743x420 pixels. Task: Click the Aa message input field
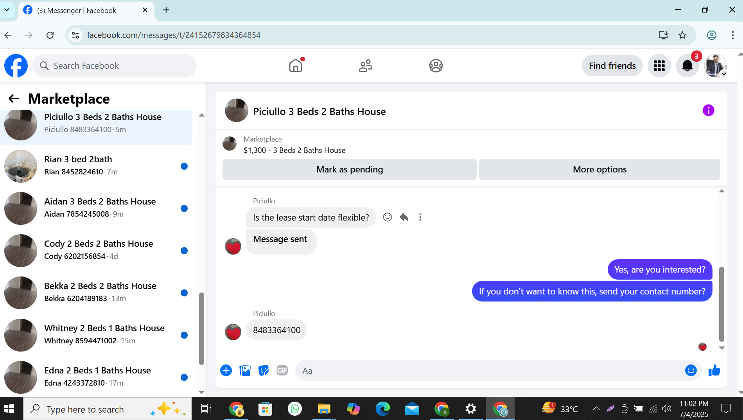pyautogui.click(x=489, y=370)
